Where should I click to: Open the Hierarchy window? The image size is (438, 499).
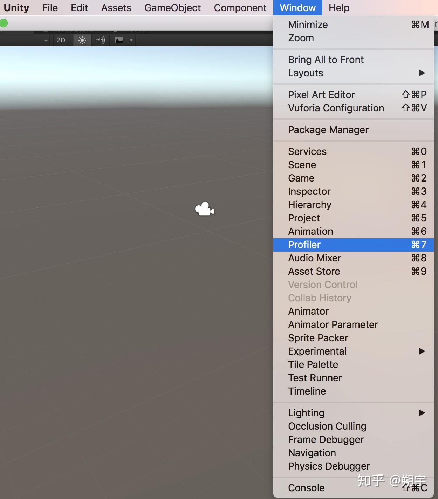coord(354,205)
